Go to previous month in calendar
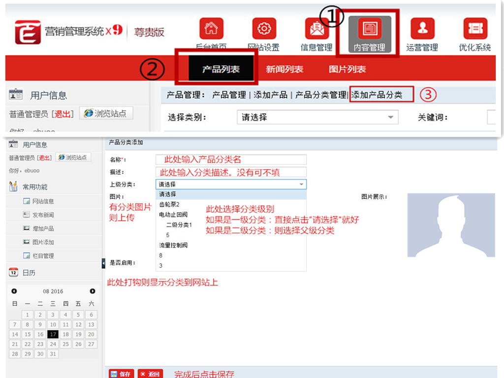 tap(14, 291)
